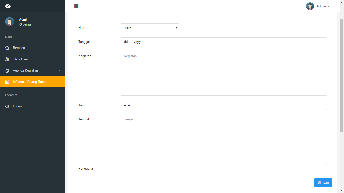This screenshot has width=344, height=193.
Task: Click the Hari field label
Action: 81,28
